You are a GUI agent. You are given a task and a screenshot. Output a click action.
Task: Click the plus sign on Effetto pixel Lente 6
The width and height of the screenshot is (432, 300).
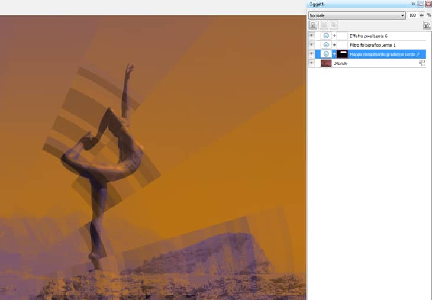click(334, 36)
